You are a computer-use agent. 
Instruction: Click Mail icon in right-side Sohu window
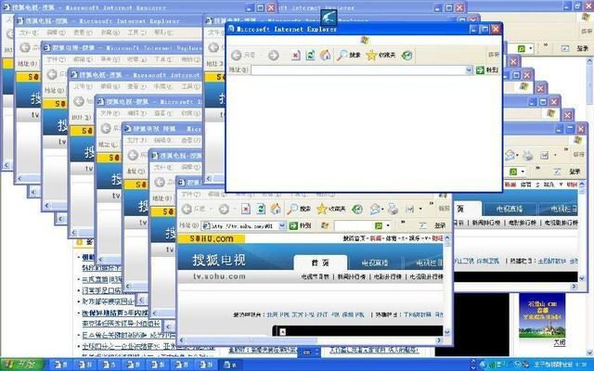[510, 155]
